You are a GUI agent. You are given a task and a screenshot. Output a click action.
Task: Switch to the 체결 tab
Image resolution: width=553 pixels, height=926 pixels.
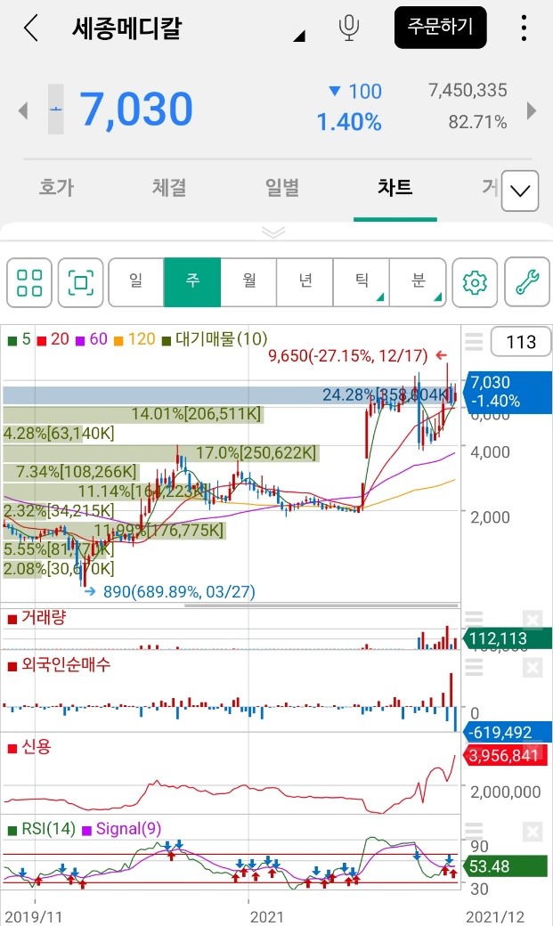pos(169,187)
